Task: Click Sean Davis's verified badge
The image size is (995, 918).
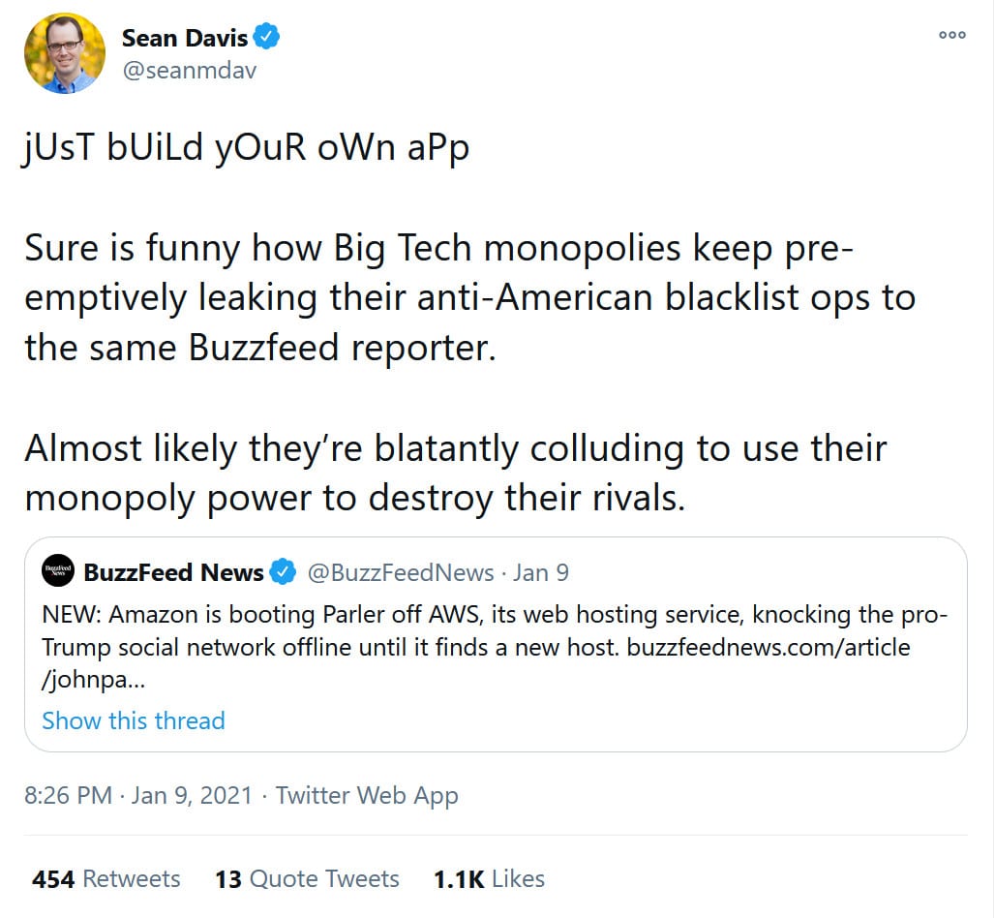Action: [267, 38]
